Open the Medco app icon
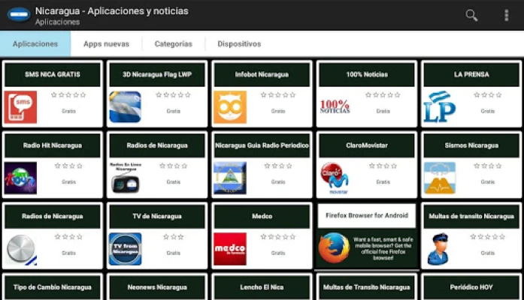524x300 pixels. 229,248
